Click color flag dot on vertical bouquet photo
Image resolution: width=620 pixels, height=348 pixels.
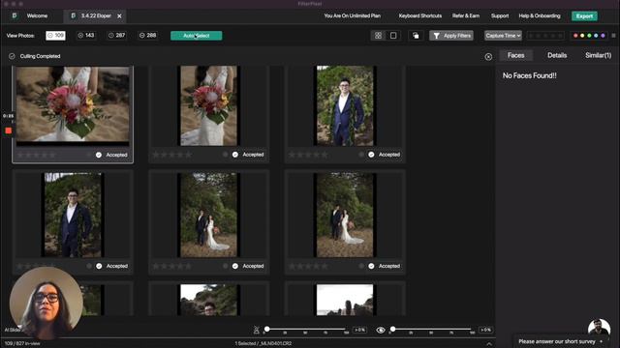(x=225, y=155)
